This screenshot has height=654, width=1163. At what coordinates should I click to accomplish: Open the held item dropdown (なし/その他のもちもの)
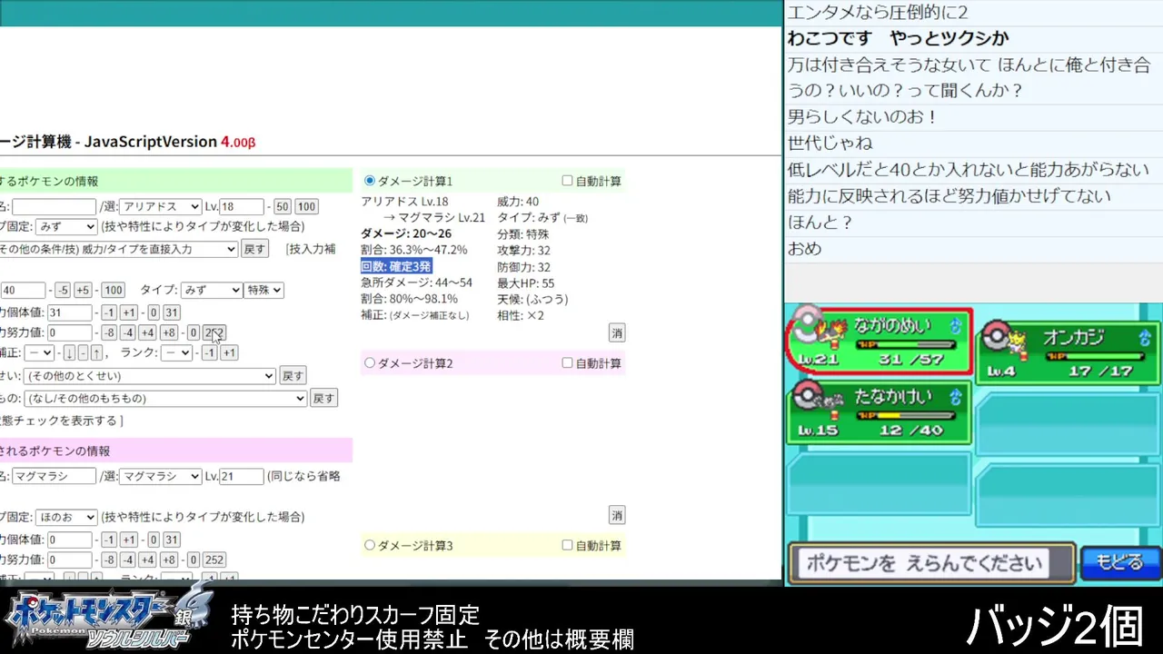(x=165, y=398)
